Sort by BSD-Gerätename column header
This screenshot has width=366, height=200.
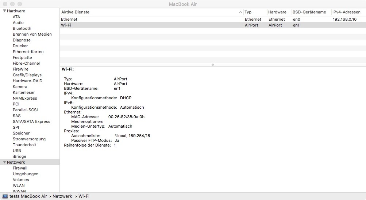click(311, 12)
